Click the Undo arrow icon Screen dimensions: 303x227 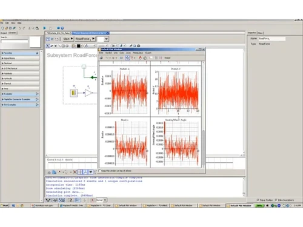(20, 28)
